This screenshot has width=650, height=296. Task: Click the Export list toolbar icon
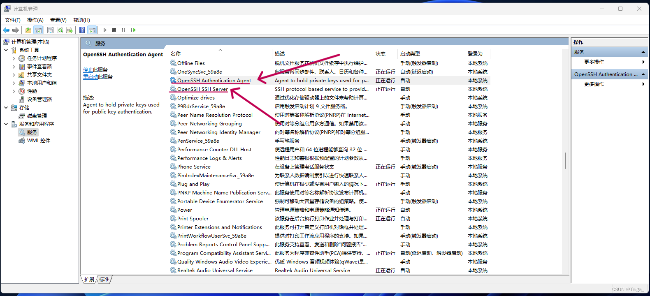[x=70, y=30]
